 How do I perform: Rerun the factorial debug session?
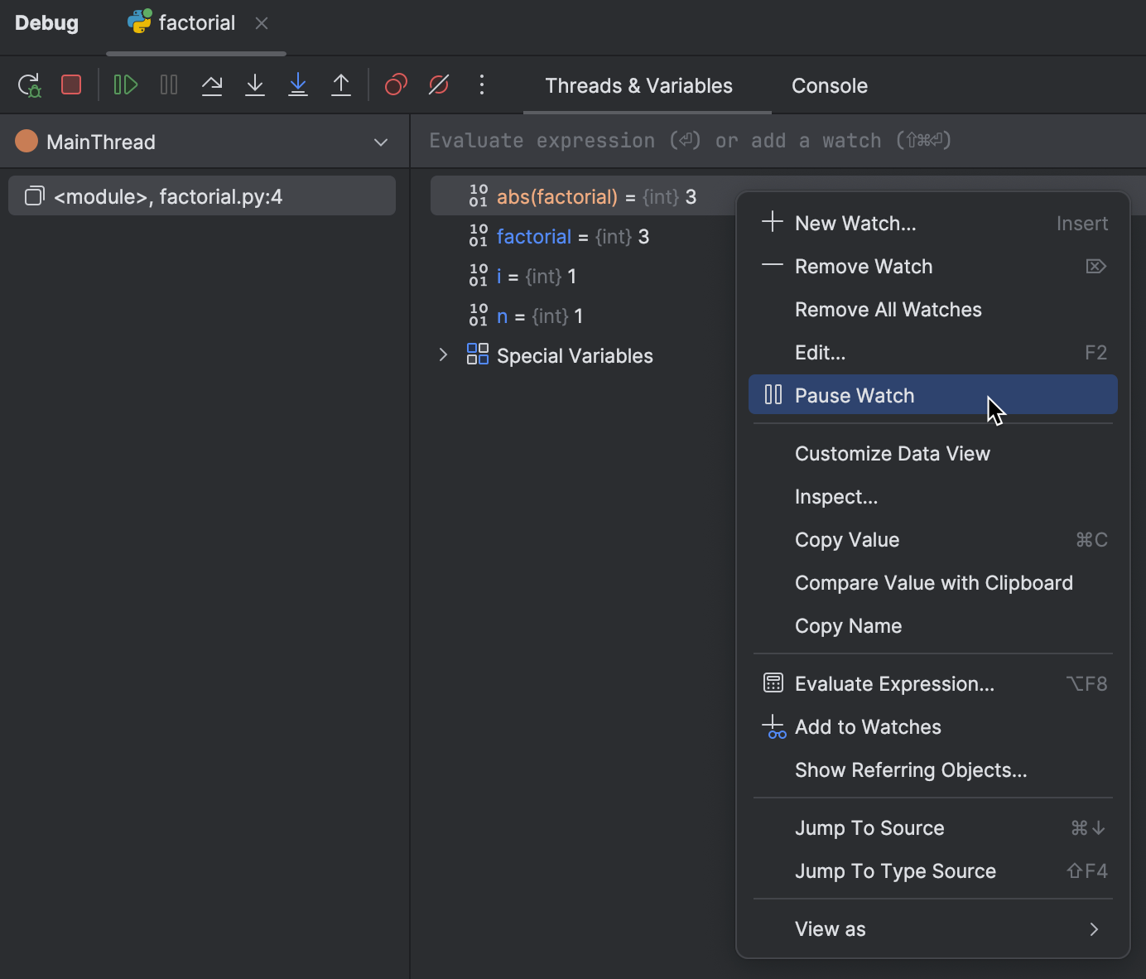(29, 84)
